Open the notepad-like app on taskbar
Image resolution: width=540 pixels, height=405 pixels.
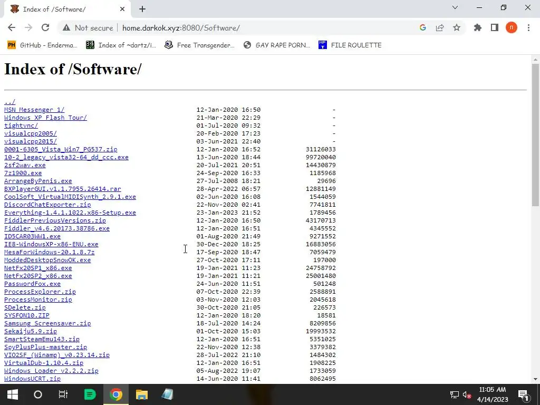167,394
